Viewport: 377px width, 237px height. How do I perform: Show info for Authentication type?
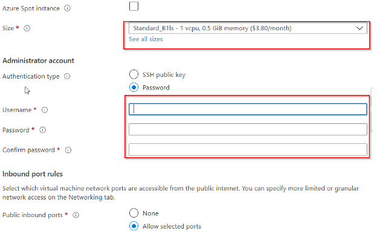pos(67,77)
